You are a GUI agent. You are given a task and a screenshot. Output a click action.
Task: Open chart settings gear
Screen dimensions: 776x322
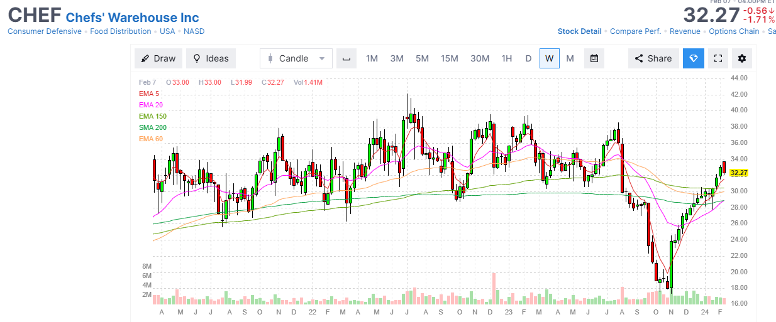click(x=742, y=58)
